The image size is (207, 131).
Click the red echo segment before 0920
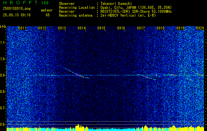pyautogui.click(x=200, y=74)
